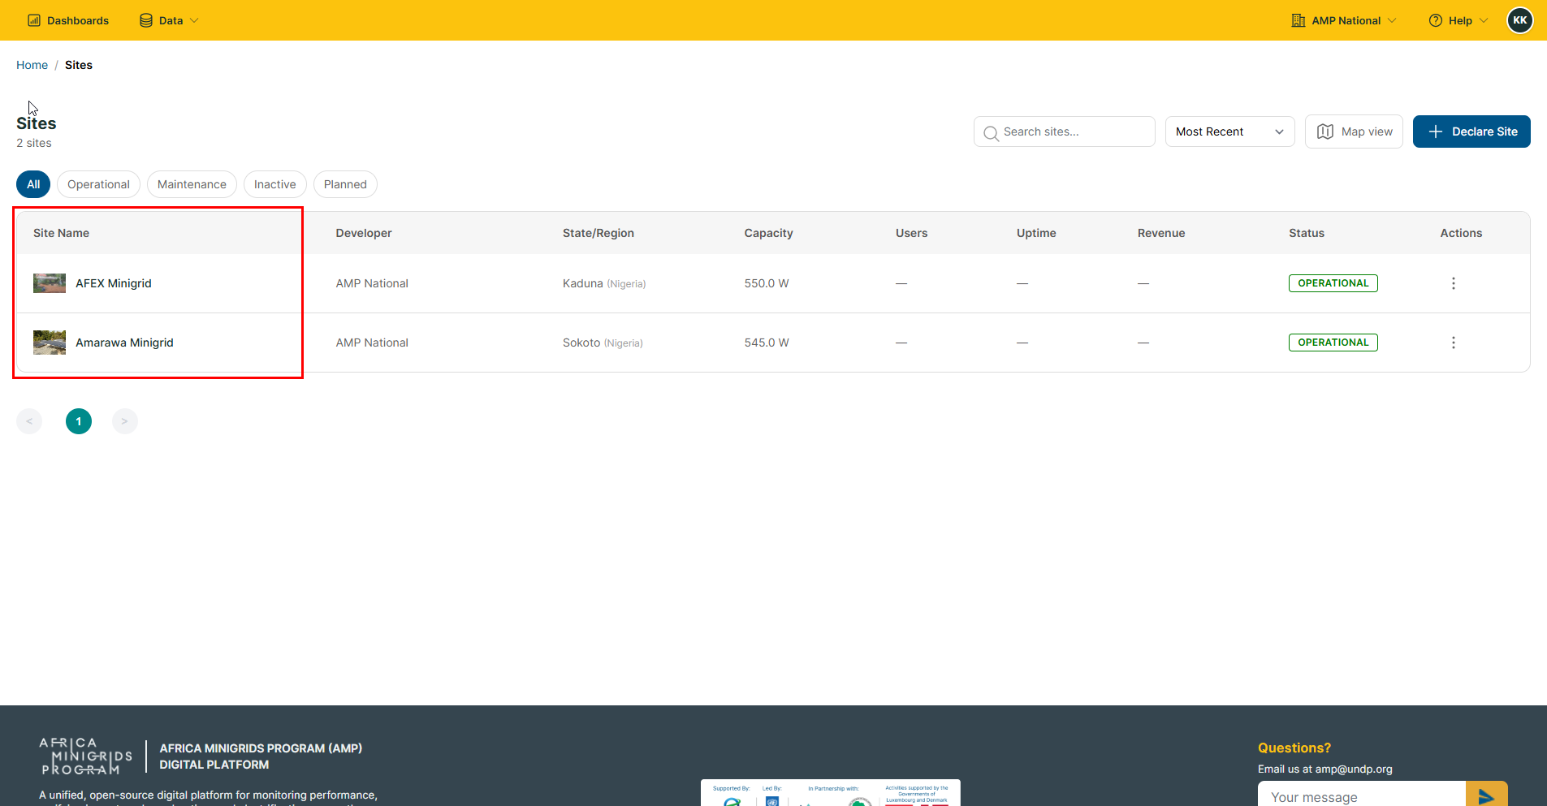Image resolution: width=1547 pixels, height=806 pixels.
Task: Expand the Data menu
Action: point(169,20)
